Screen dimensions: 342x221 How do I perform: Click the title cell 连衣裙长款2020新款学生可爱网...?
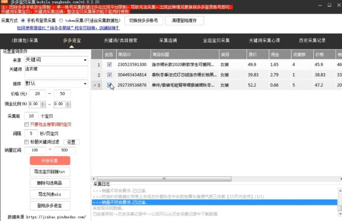[x=185, y=65]
